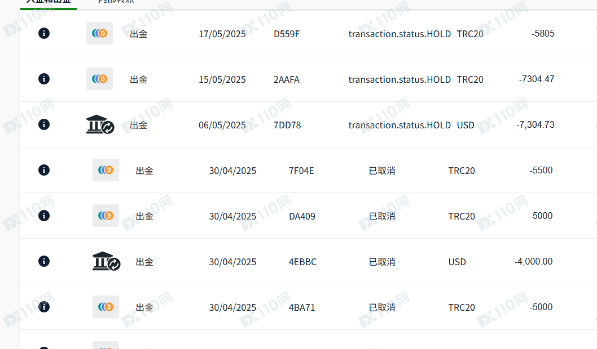Open info for the 2AAFA withdrawal
Screen dimensions: 597x349
click(44, 79)
